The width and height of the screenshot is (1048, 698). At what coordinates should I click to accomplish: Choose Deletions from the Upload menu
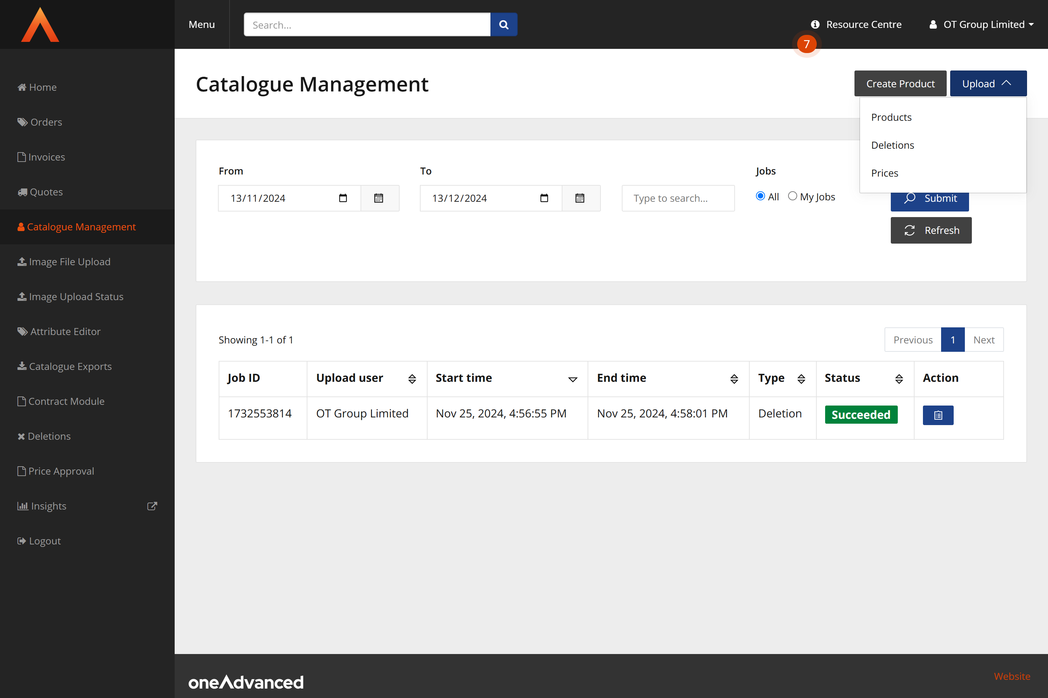click(x=893, y=145)
